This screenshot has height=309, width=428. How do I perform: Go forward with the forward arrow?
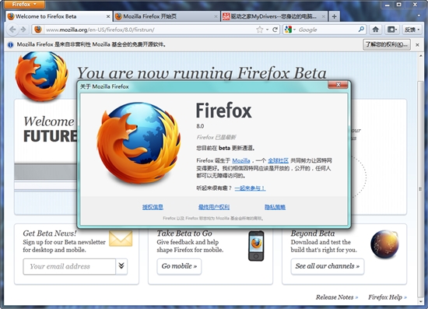[x=23, y=30]
